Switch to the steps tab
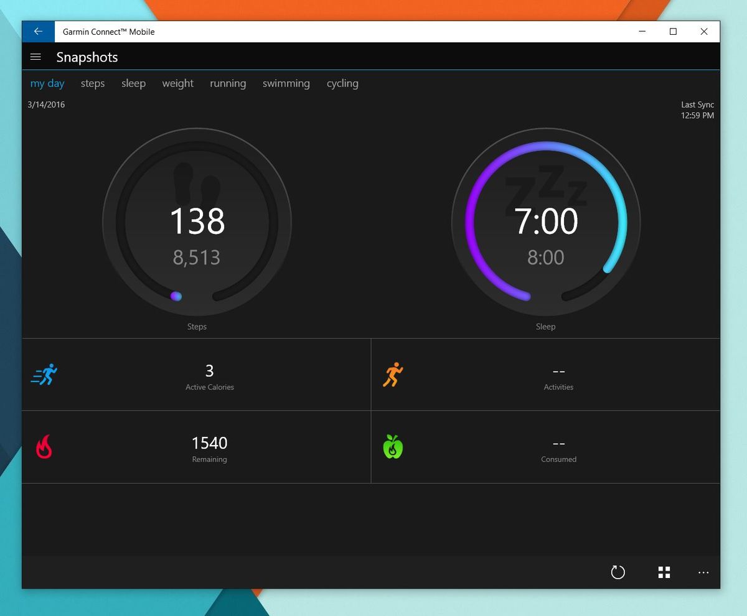The height and width of the screenshot is (616, 747). coord(92,83)
